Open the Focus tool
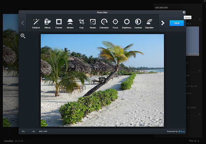This screenshot has height=144, width=206. click(x=115, y=23)
